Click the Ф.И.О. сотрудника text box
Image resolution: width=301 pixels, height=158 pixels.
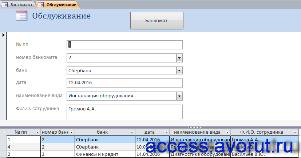pos(124,112)
